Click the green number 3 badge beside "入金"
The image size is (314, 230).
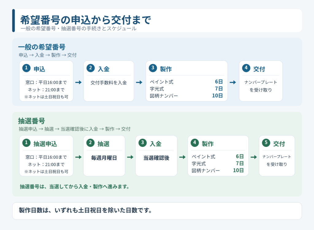[x=143, y=143]
